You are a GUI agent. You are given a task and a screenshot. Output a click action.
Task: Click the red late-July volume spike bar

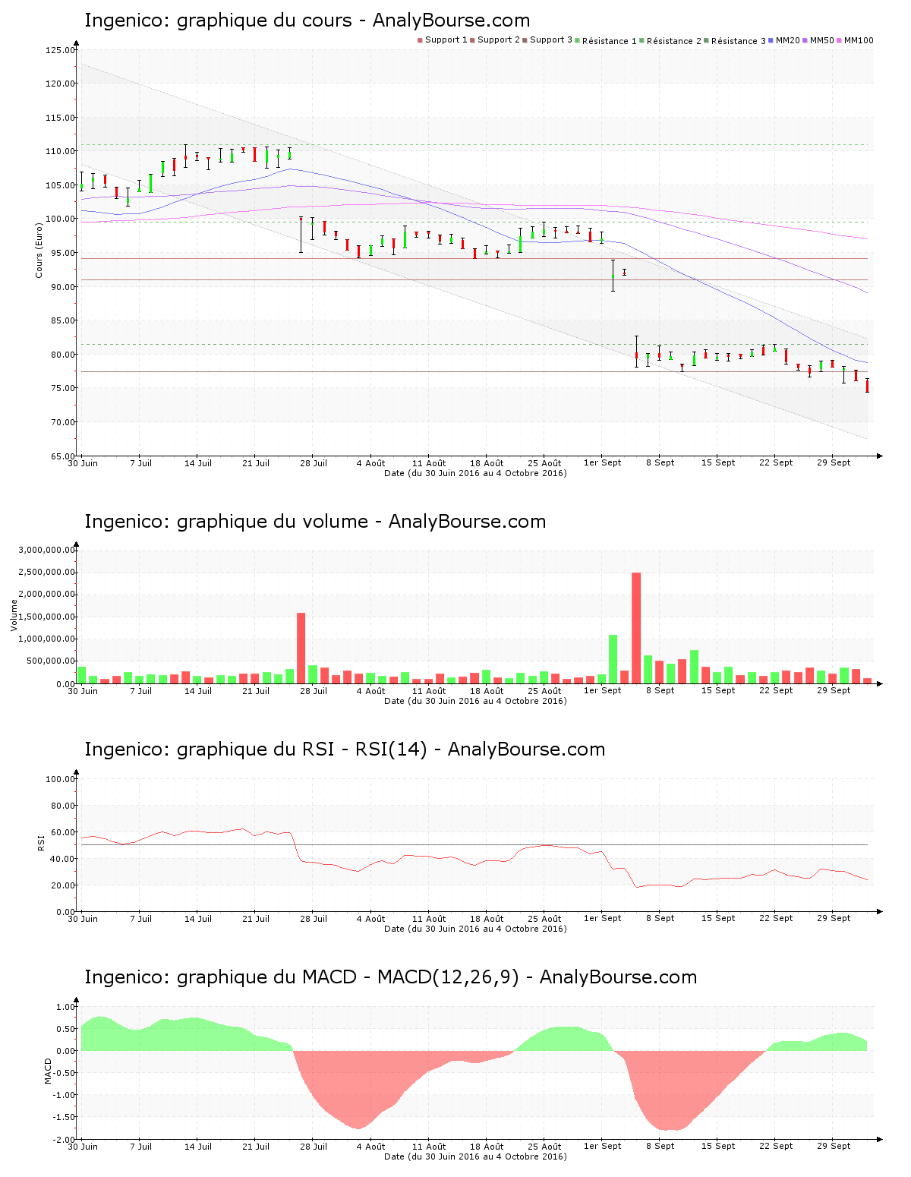point(301,648)
